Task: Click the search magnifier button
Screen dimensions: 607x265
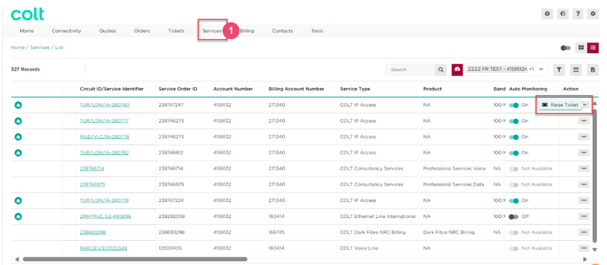Action: point(441,69)
